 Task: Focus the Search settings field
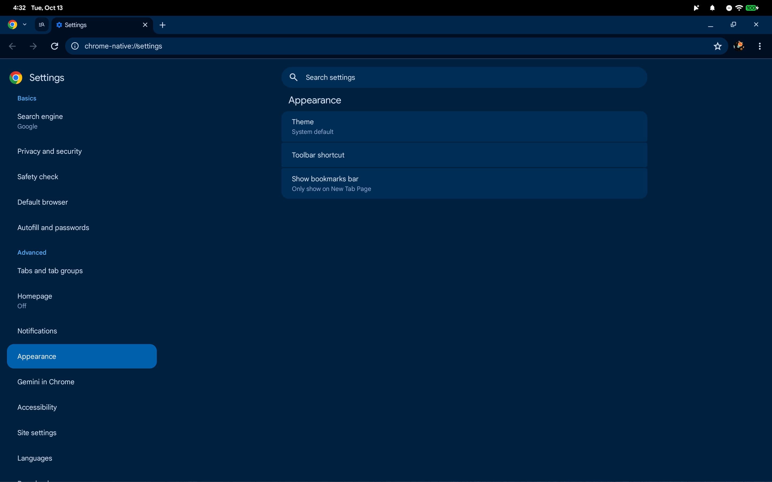[x=464, y=77]
